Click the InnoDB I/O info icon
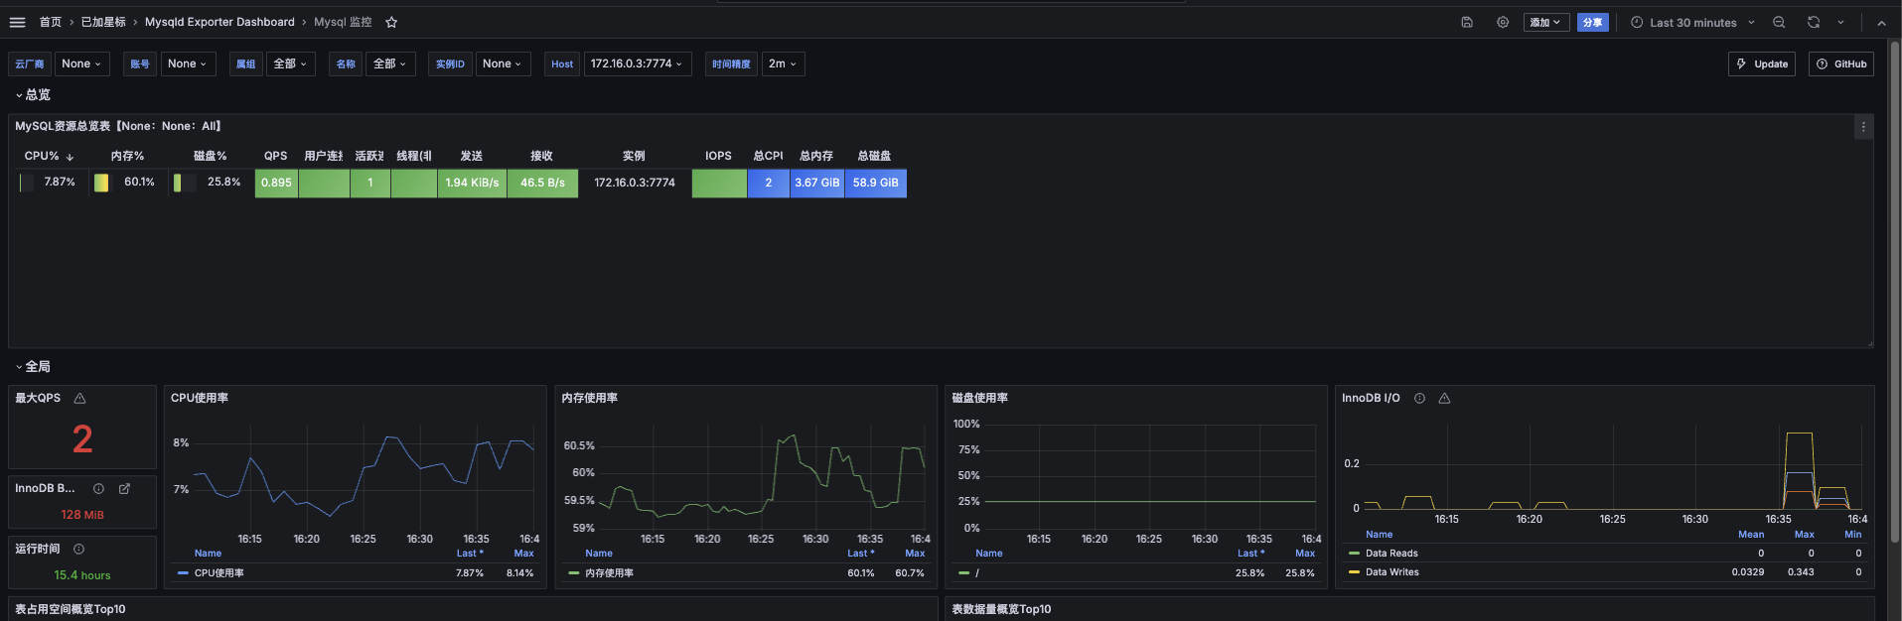Image resolution: width=1902 pixels, height=621 pixels. pyautogui.click(x=1419, y=398)
